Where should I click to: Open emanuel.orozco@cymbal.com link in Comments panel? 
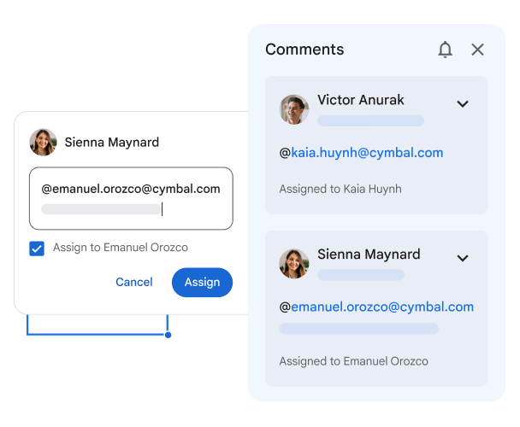pos(382,307)
